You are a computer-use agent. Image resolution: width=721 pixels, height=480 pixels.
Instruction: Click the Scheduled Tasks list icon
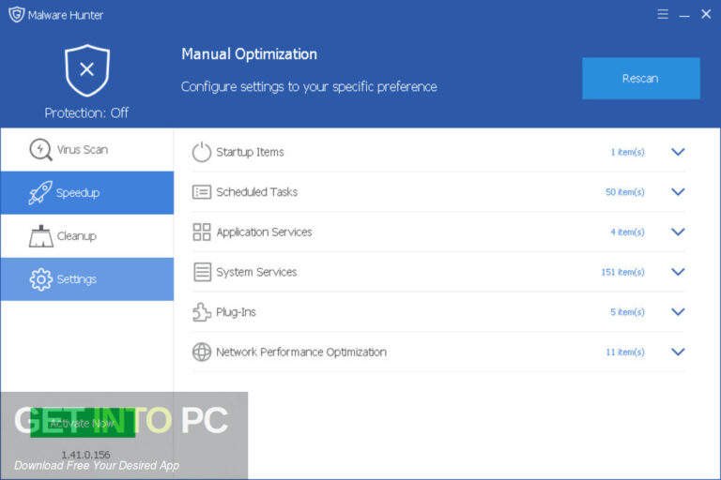click(202, 192)
